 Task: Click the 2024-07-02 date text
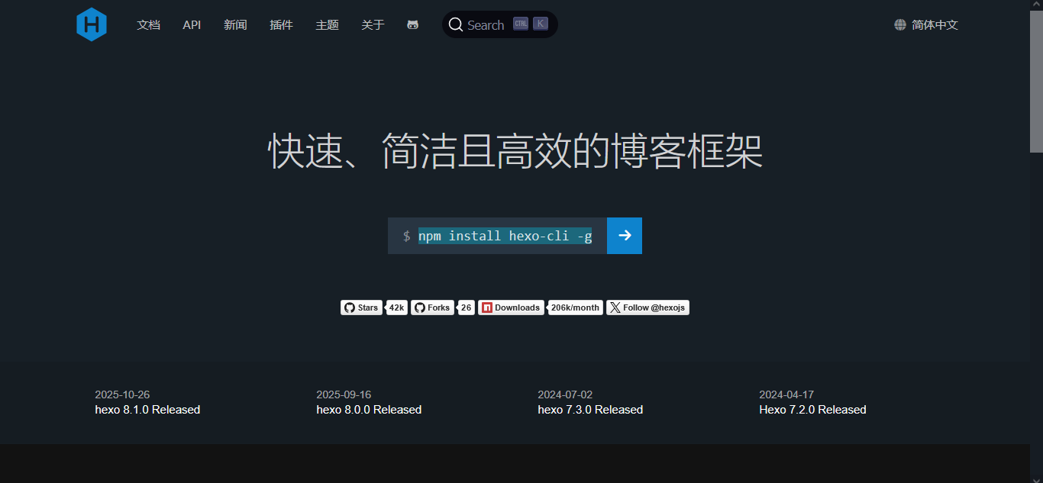click(565, 394)
